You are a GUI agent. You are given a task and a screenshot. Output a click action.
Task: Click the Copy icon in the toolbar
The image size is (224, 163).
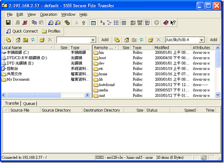coord(34,23)
